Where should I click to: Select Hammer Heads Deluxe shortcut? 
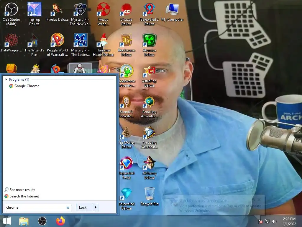click(104, 45)
